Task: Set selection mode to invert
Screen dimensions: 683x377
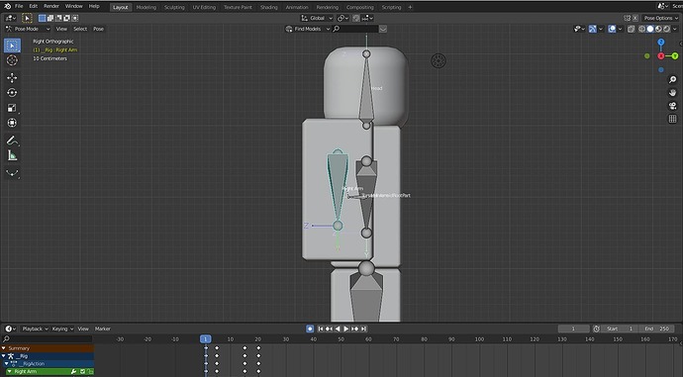Action: pos(66,18)
